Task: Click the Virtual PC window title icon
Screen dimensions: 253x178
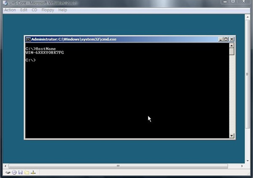Action: point(4,3)
